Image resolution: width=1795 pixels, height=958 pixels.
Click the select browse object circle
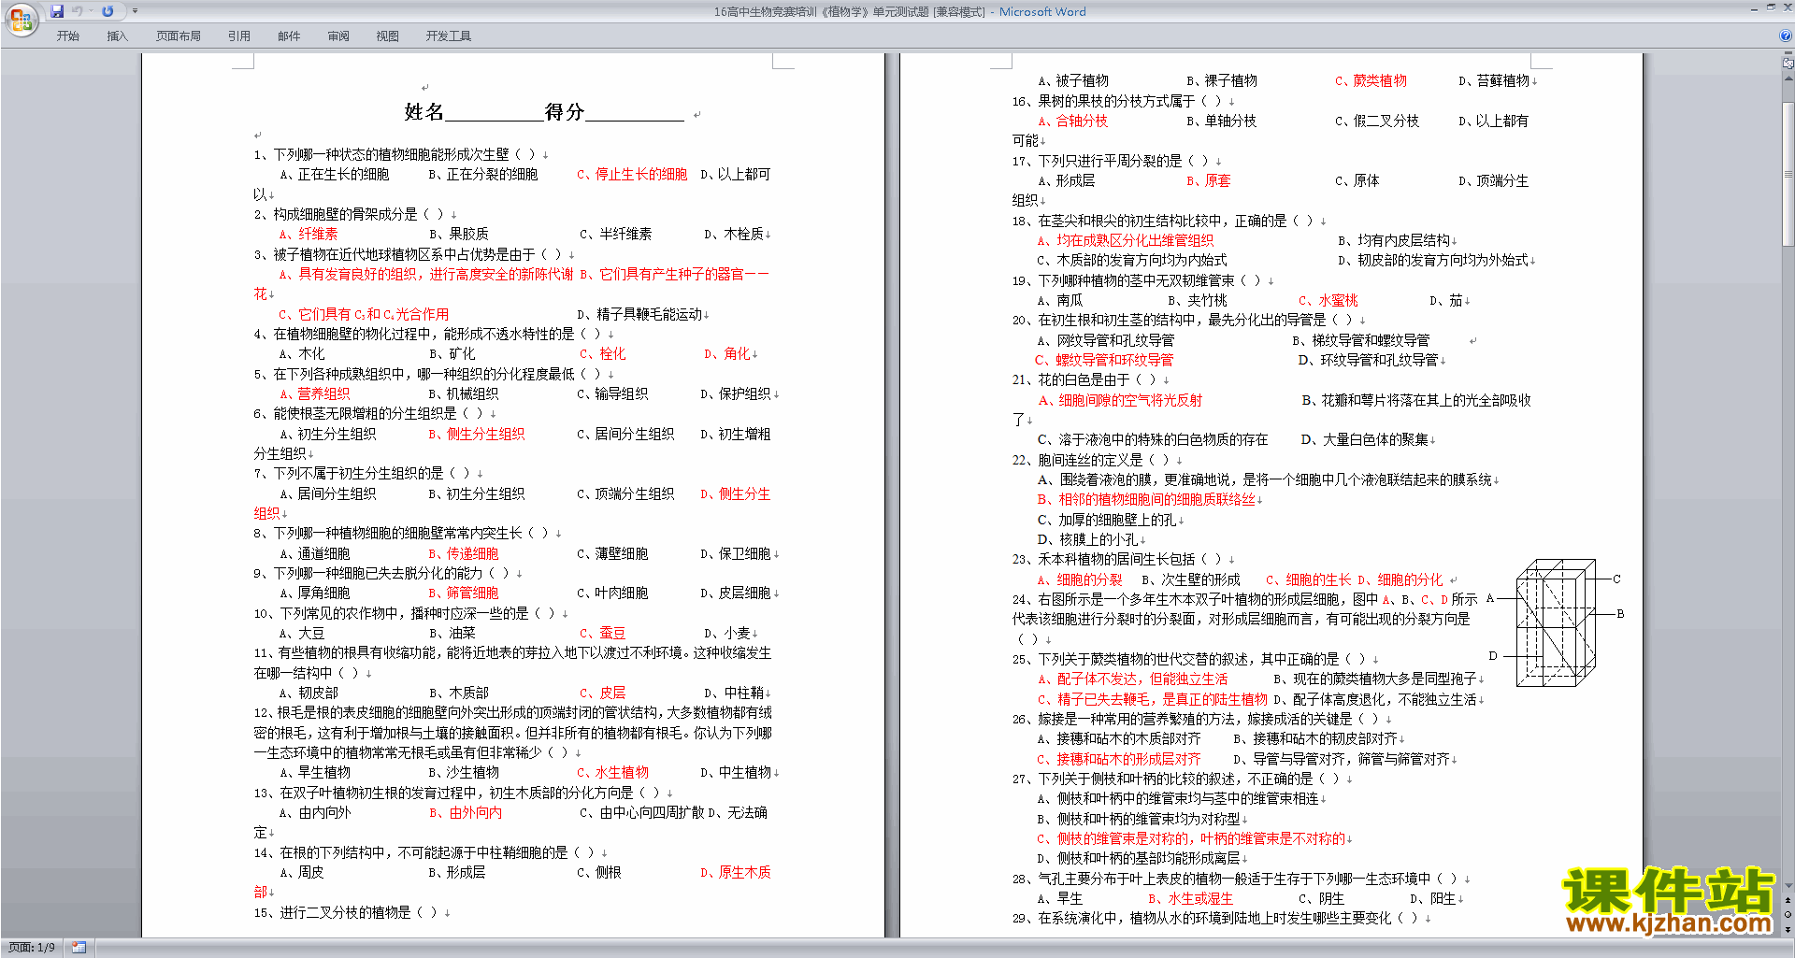click(1788, 915)
